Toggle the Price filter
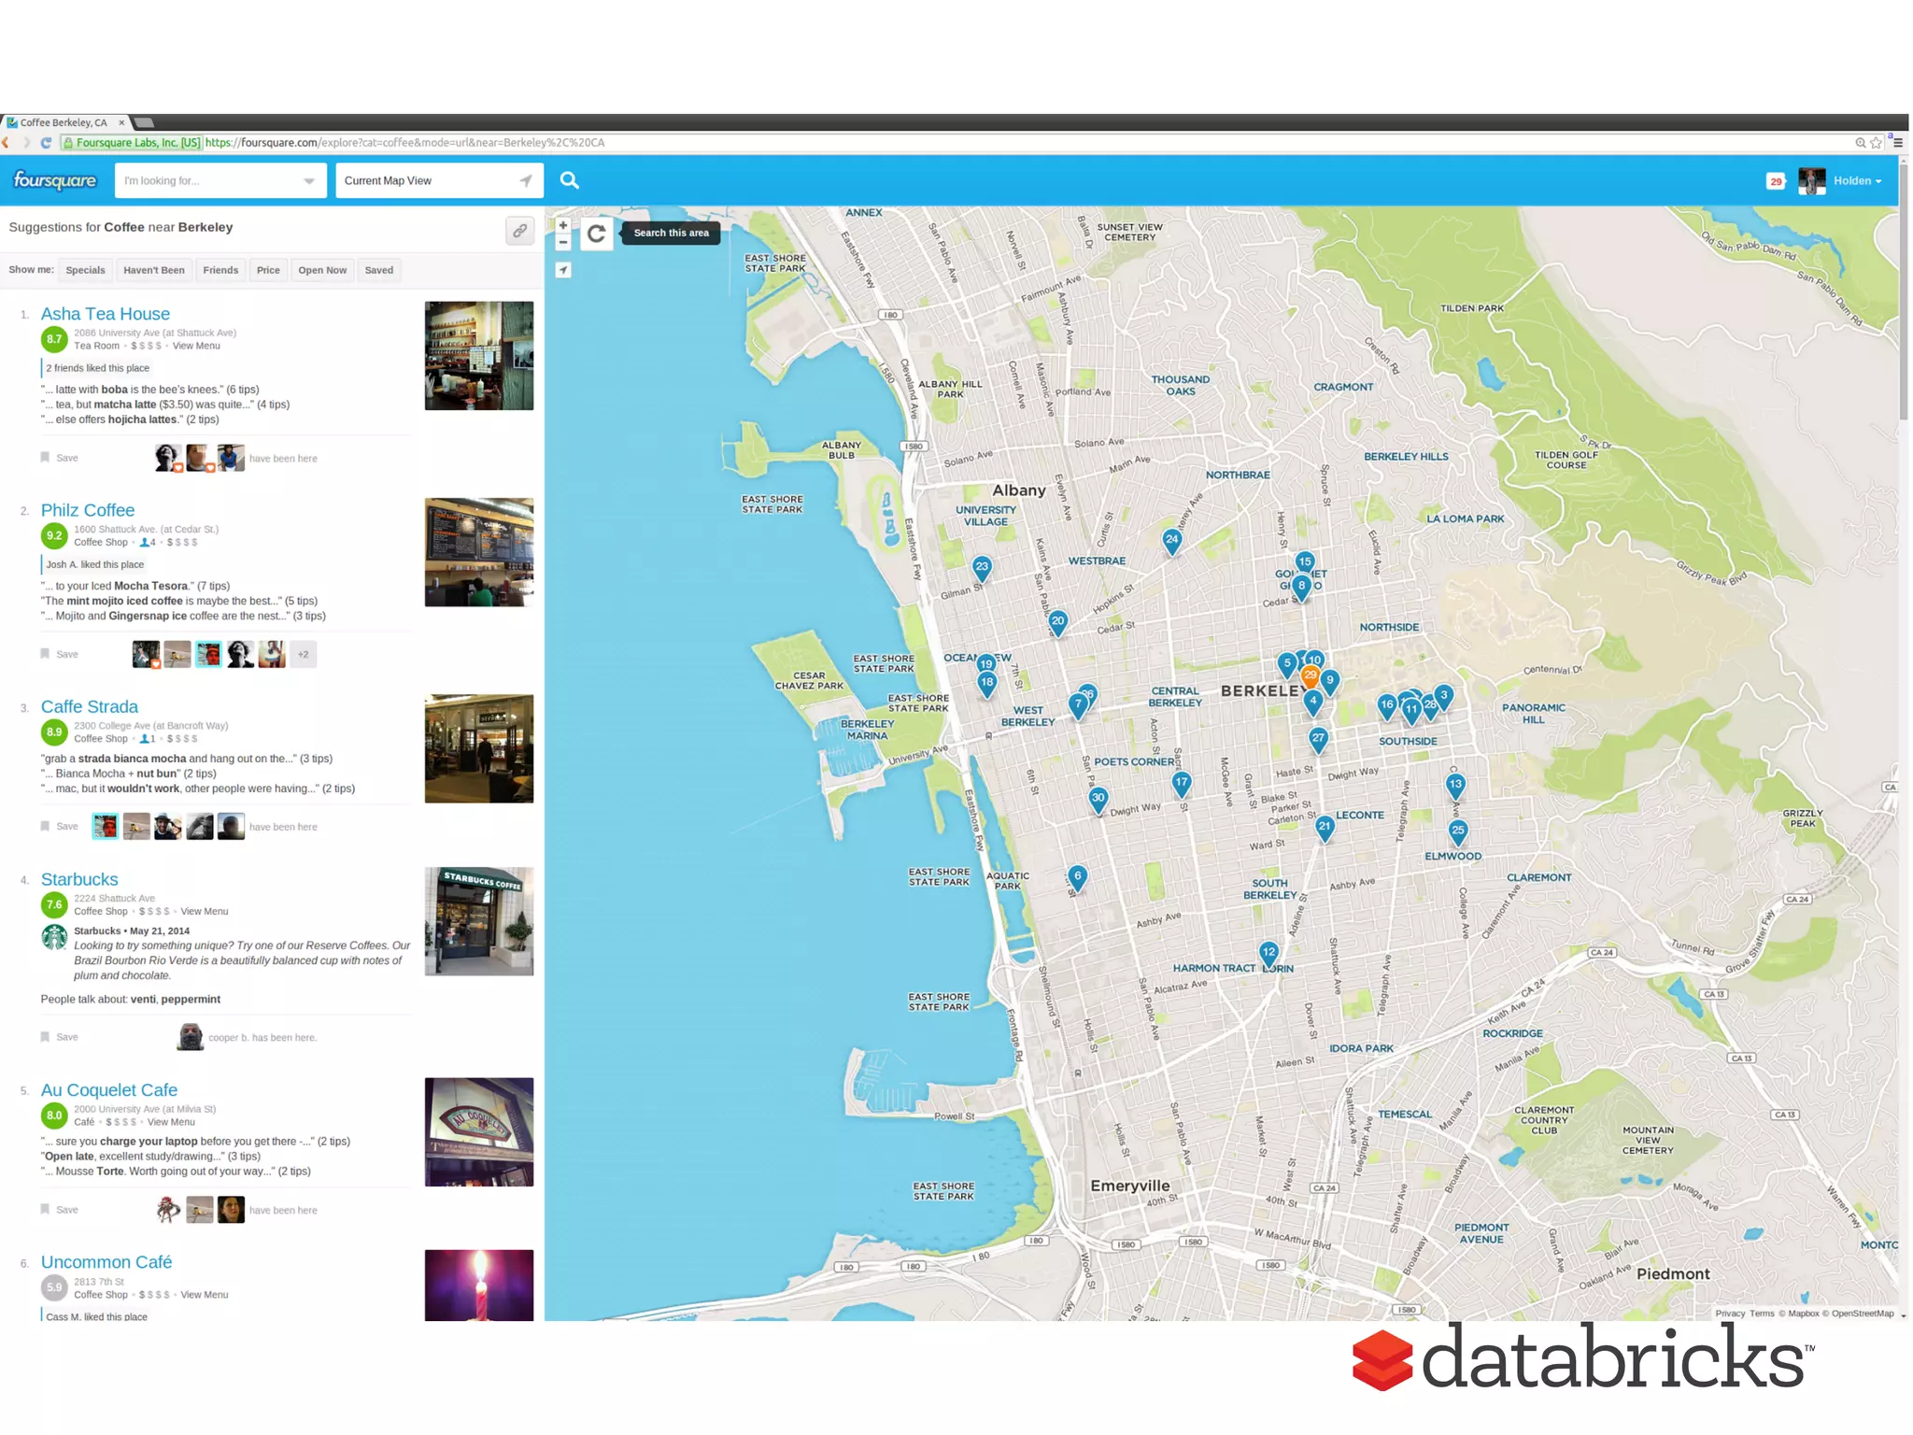The width and height of the screenshot is (1913, 1435). click(x=268, y=271)
